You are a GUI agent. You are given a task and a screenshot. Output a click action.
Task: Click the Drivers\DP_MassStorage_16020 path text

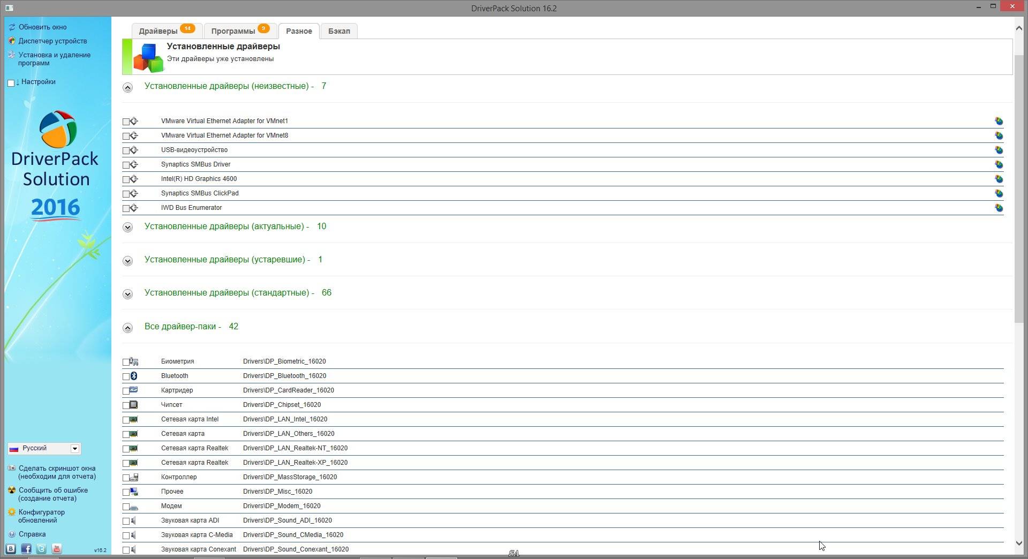point(290,477)
